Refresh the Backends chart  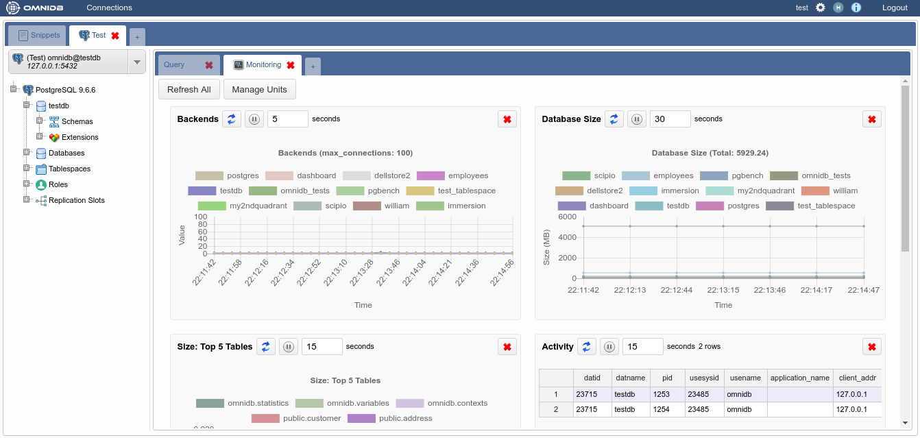tap(231, 119)
